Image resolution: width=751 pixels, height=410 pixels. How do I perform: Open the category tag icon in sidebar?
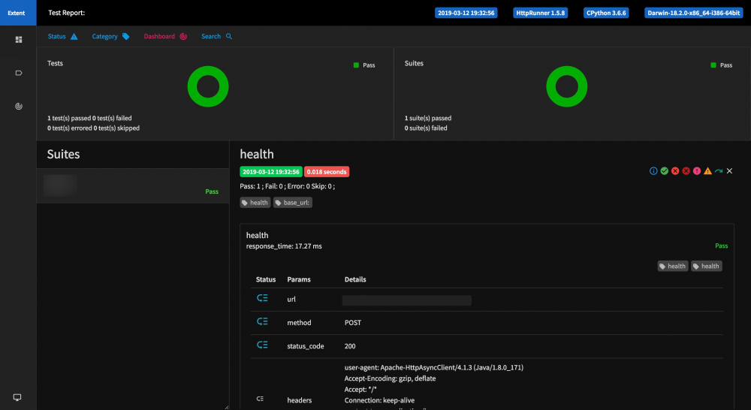click(x=19, y=73)
